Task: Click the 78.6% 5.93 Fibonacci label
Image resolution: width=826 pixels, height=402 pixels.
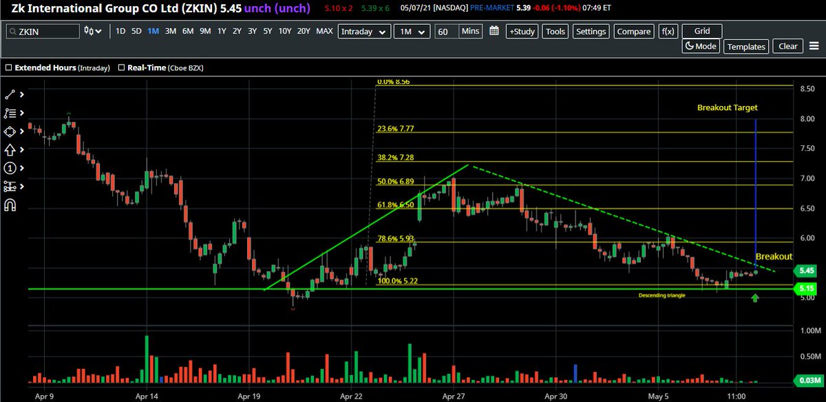Action: [x=396, y=239]
